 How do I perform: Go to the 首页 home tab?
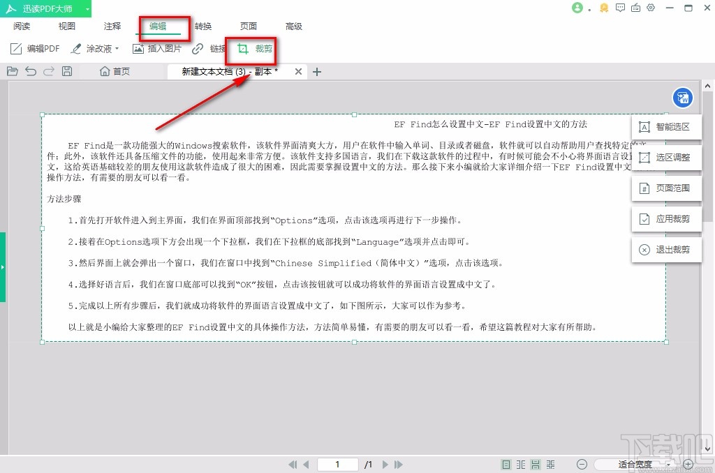(115, 72)
